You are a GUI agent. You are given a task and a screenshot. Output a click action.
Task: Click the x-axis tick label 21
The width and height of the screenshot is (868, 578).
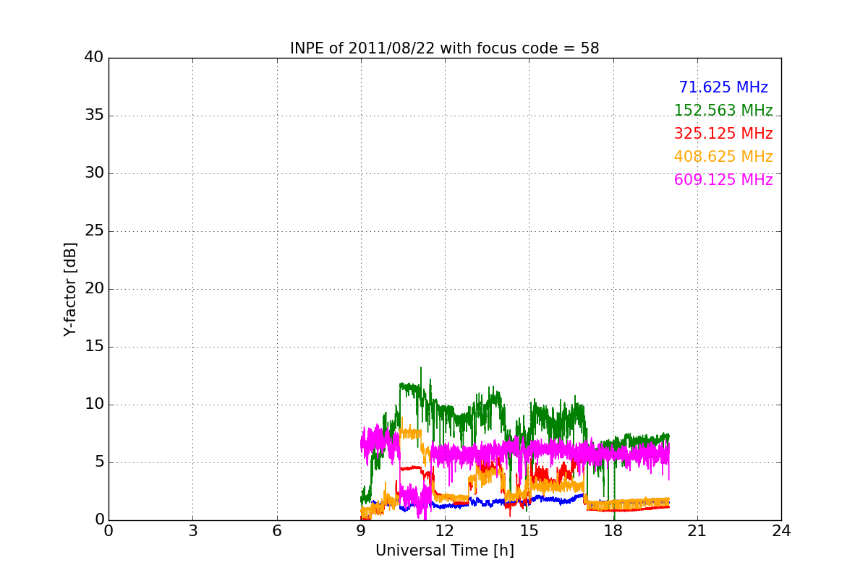(x=697, y=531)
